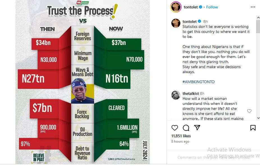Open thetalkist username link
Screen dimensions: 260x166
[191, 93]
